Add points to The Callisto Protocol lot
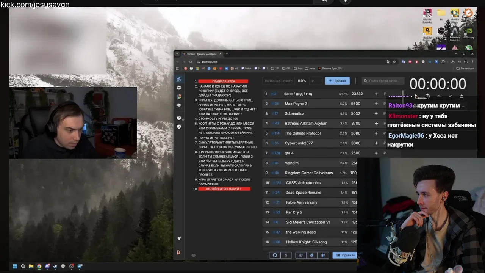485x273 pixels. [376, 133]
